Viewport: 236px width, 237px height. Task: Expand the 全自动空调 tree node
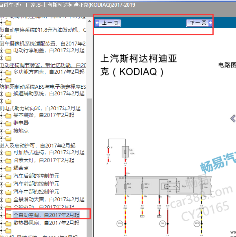[x=1, y=215]
